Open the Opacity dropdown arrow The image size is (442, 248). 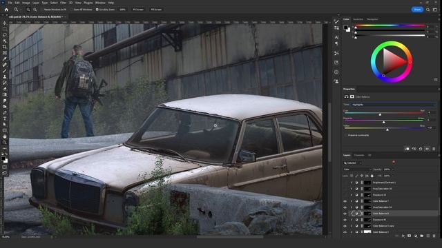(x=393, y=169)
